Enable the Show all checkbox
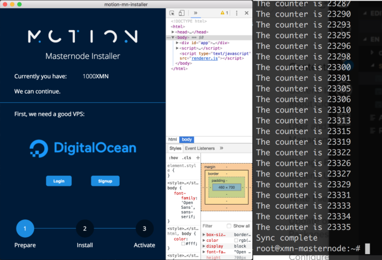382x260 pixels. (x=229, y=226)
